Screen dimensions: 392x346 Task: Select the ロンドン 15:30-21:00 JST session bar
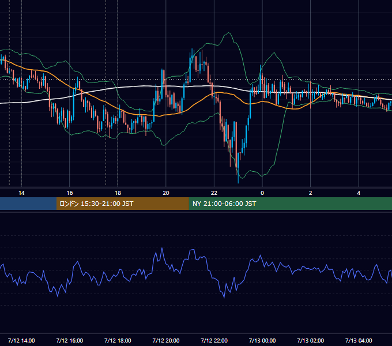point(122,204)
